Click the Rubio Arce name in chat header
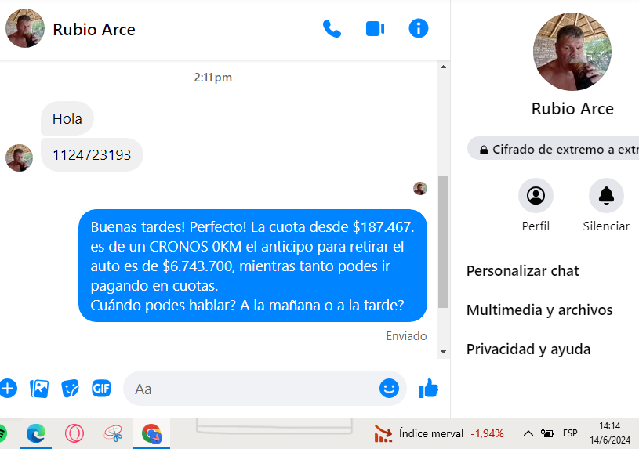 point(94,29)
